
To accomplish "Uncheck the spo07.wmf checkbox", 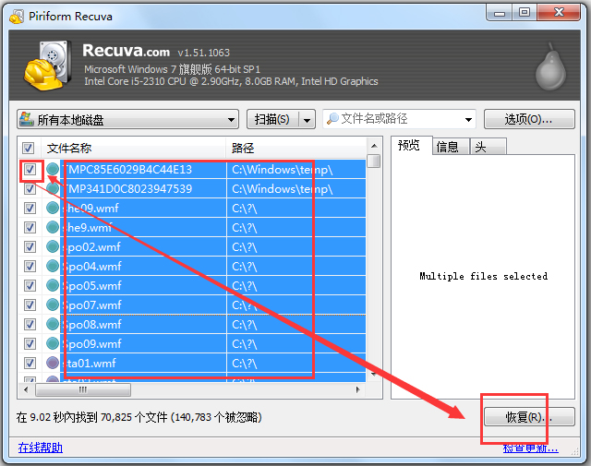I will (x=30, y=305).
